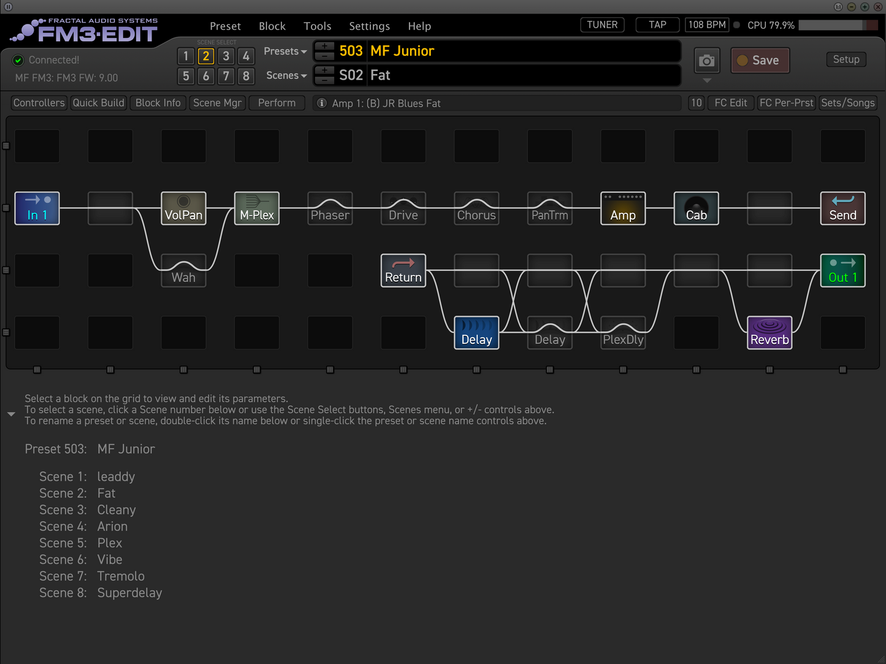Select the bypassed Wah block

point(183,271)
